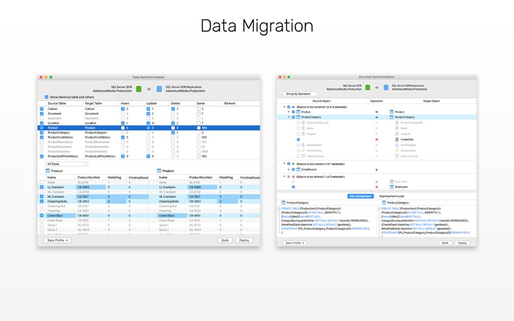514x321 pixels.
Task: Click the red X operation for Employees
Action: pos(377,187)
